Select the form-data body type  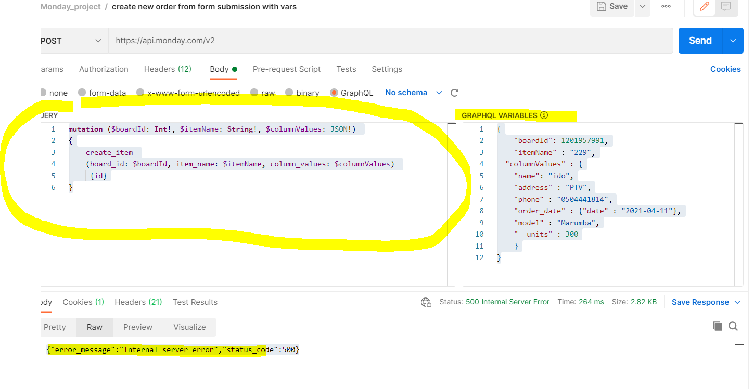[102, 93]
